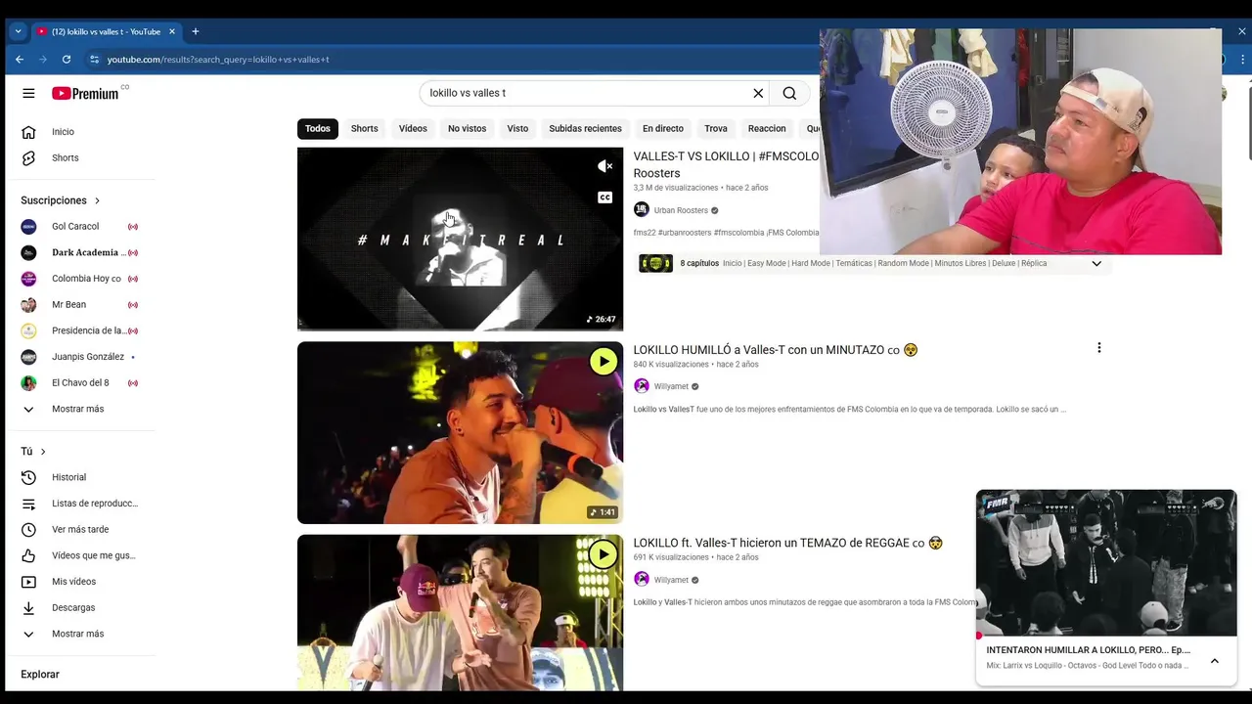1252x704 pixels.
Task: Open VALLES-T VS LOKILLO video title
Action: (726, 164)
